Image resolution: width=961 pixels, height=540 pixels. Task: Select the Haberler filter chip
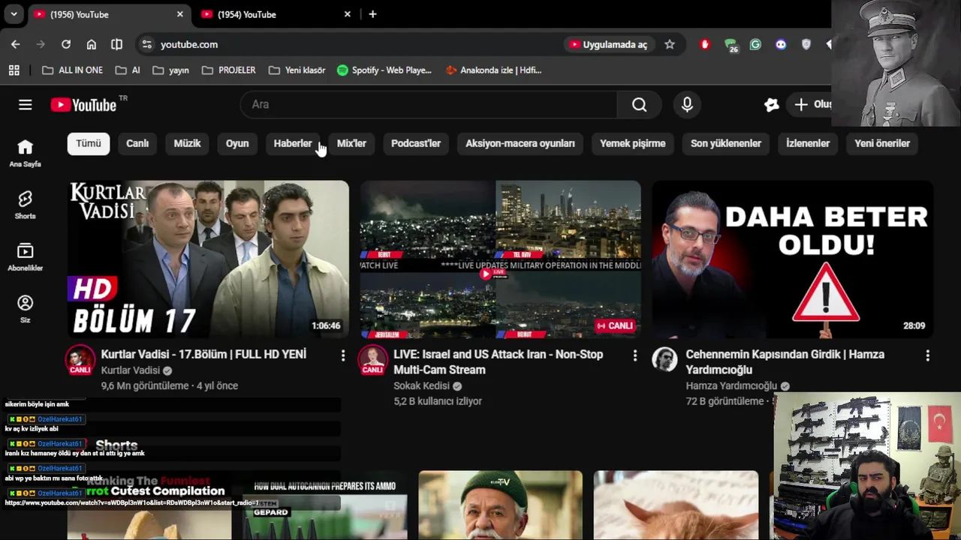tap(293, 143)
